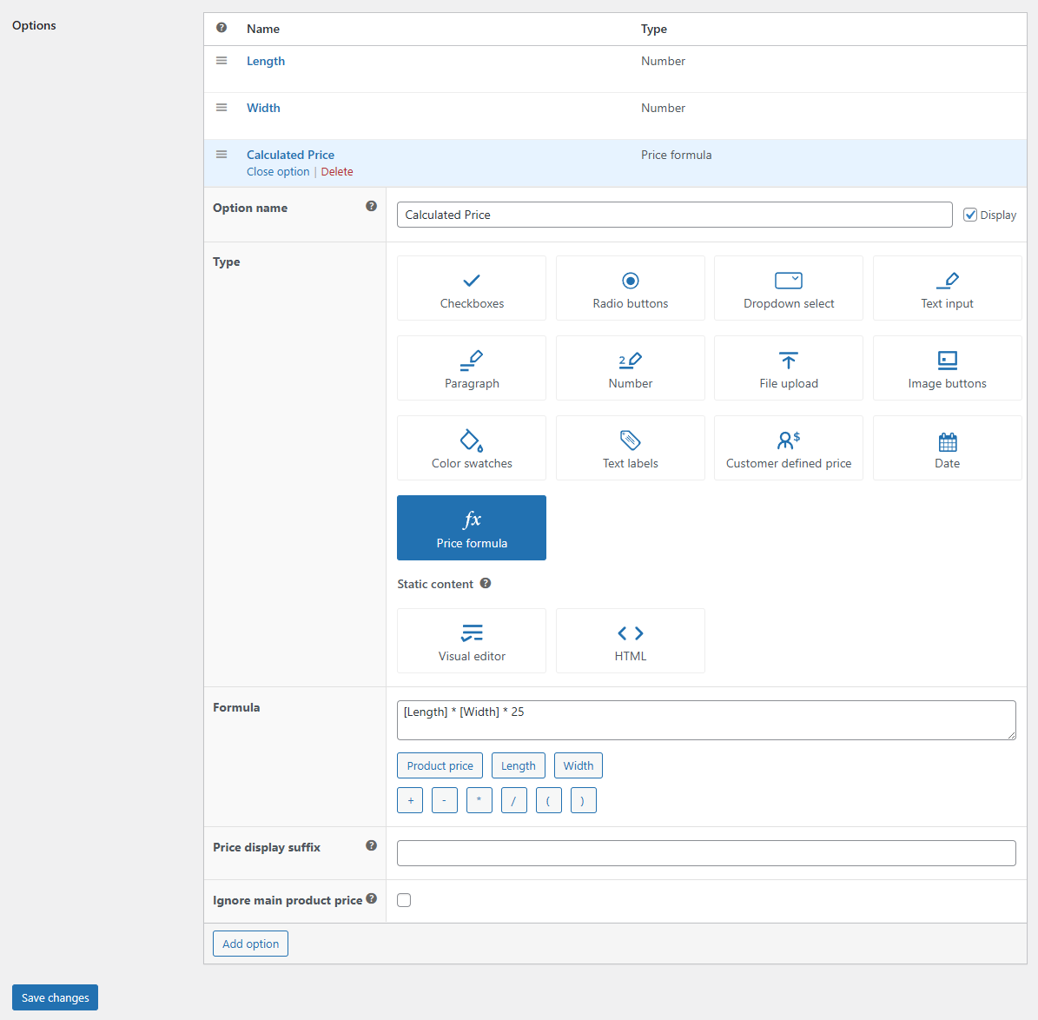Select the Number type tile
This screenshot has height=1020, width=1038.
click(631, 368)
